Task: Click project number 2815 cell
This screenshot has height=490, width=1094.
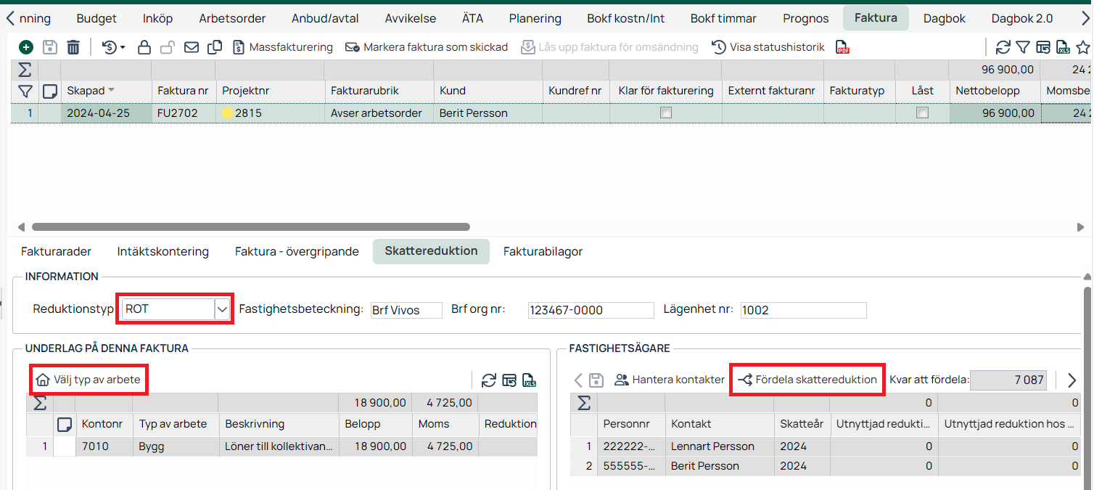Action: click(x=270, y=113)
